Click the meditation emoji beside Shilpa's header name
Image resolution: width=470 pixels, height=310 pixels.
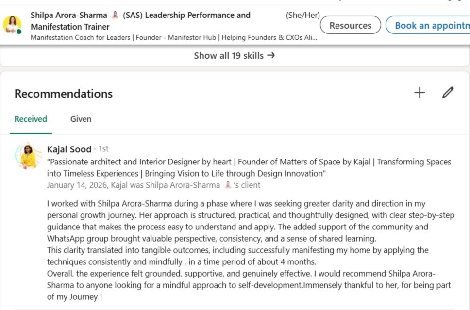click(115, 15)
